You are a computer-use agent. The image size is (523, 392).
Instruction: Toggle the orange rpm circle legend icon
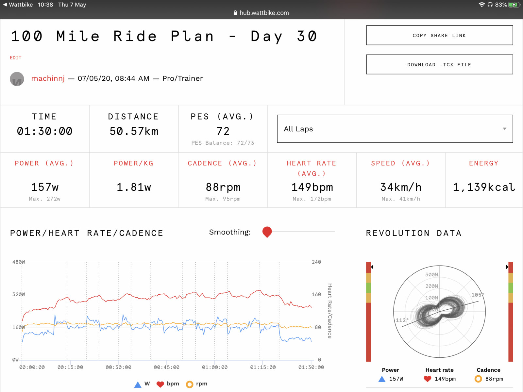[x=190, y=384]
